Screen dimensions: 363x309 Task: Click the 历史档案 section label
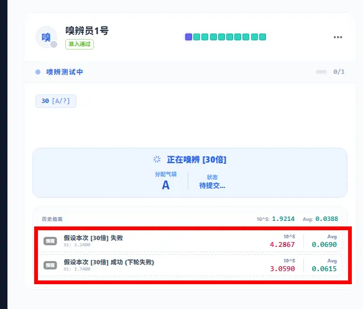[x=52, y=219]
